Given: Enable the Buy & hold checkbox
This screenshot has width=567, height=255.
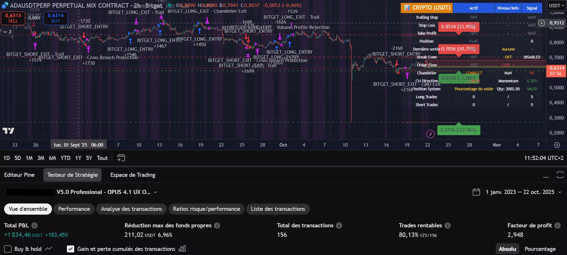Looking at the screenshot, I should click(8, 249).
